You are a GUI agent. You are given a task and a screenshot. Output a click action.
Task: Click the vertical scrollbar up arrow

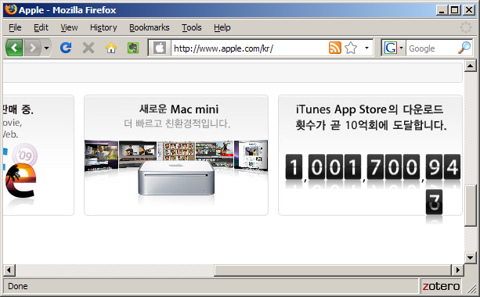point(470,66)
